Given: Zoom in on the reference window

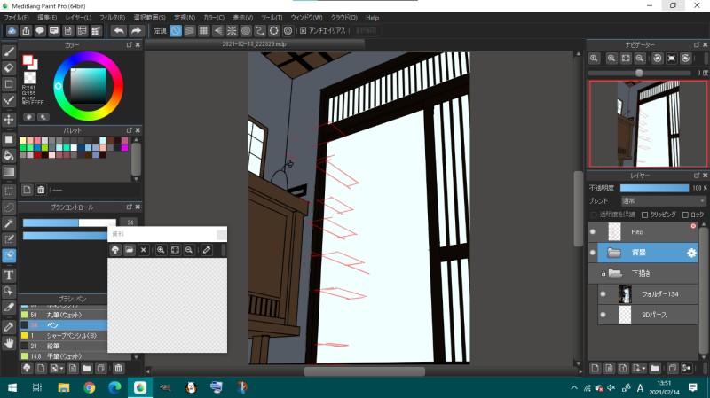Looking at the screenshot, I should pyautogui.click(x=161, y=250).
